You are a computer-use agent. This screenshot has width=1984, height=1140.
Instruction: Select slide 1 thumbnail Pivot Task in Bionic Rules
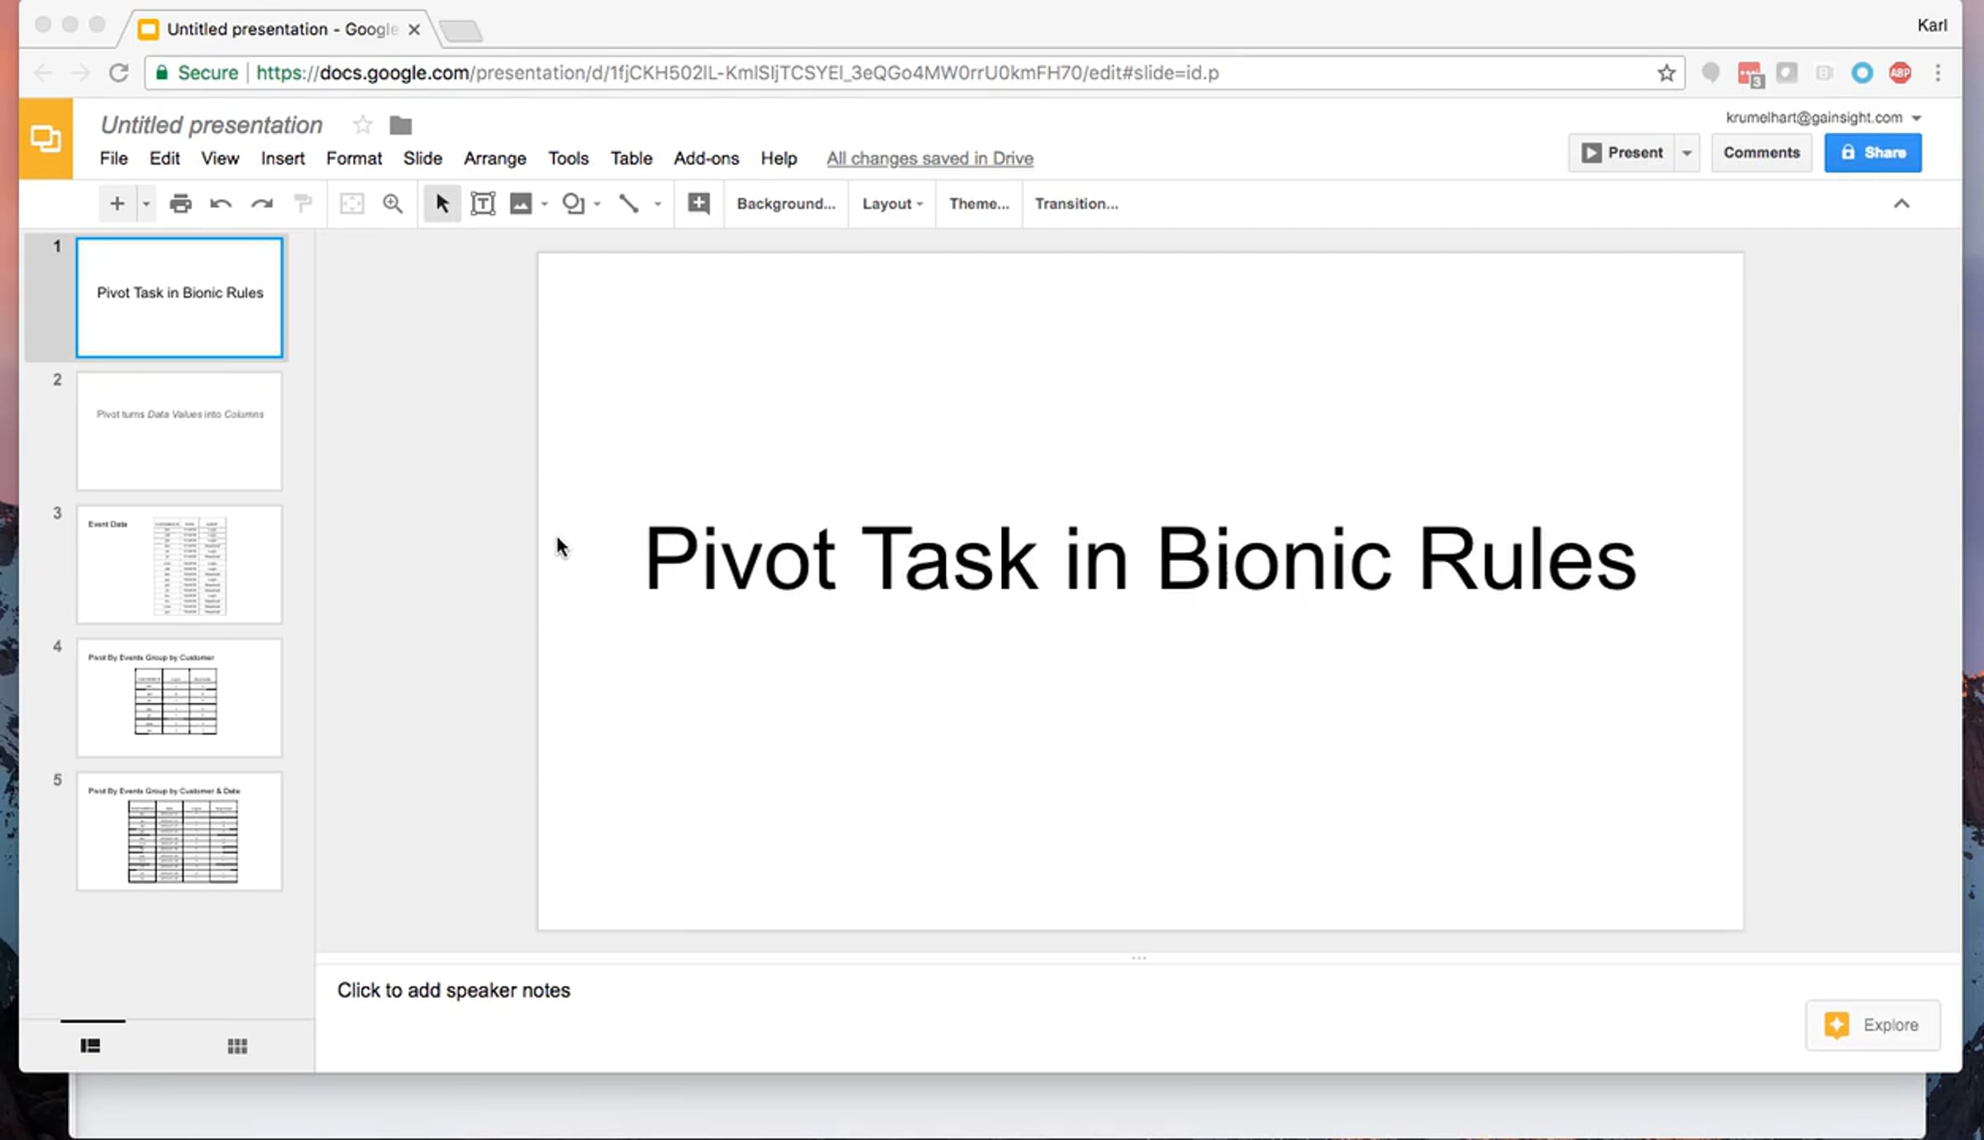click(x=179, y=297)
